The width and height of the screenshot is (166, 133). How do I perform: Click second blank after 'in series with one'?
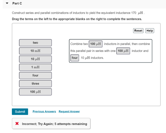(x=123, y=51)
